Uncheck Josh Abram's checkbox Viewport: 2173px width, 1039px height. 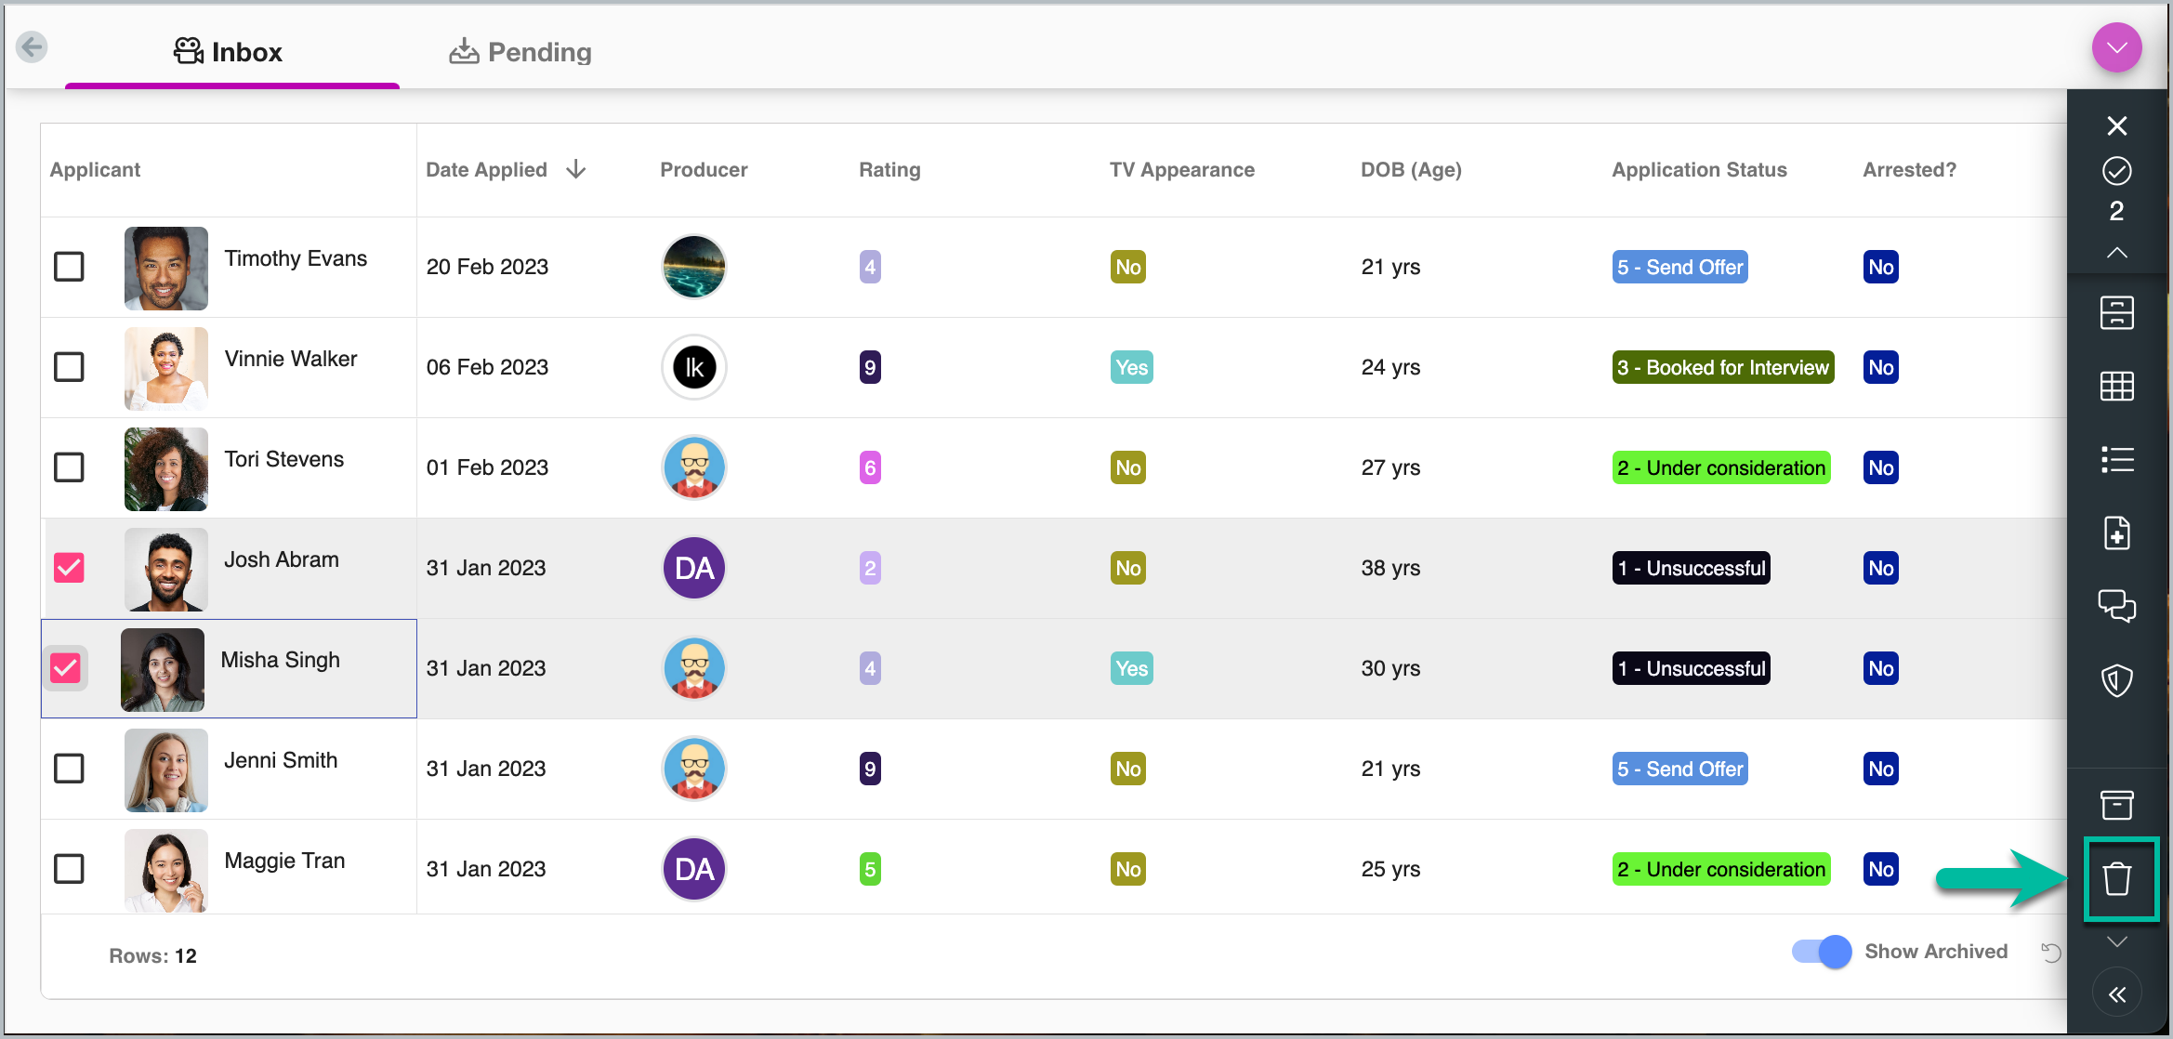(x=69, y=568)
